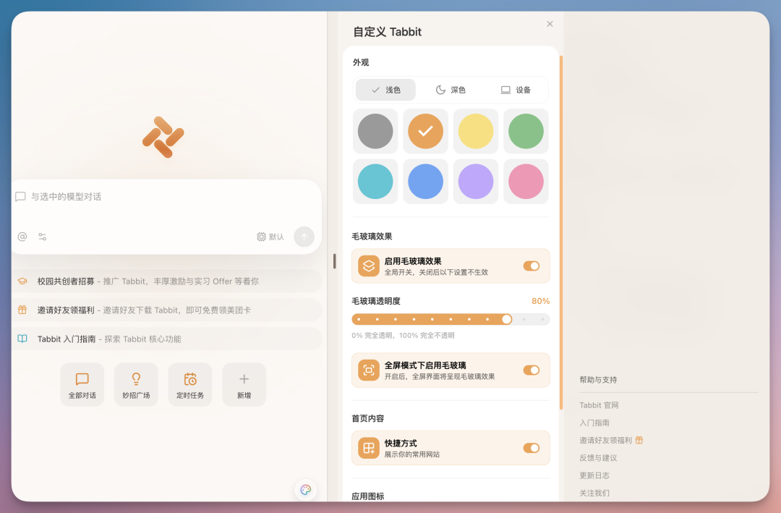
Task: Select the 深色 appearance mode
Action: 451,90
